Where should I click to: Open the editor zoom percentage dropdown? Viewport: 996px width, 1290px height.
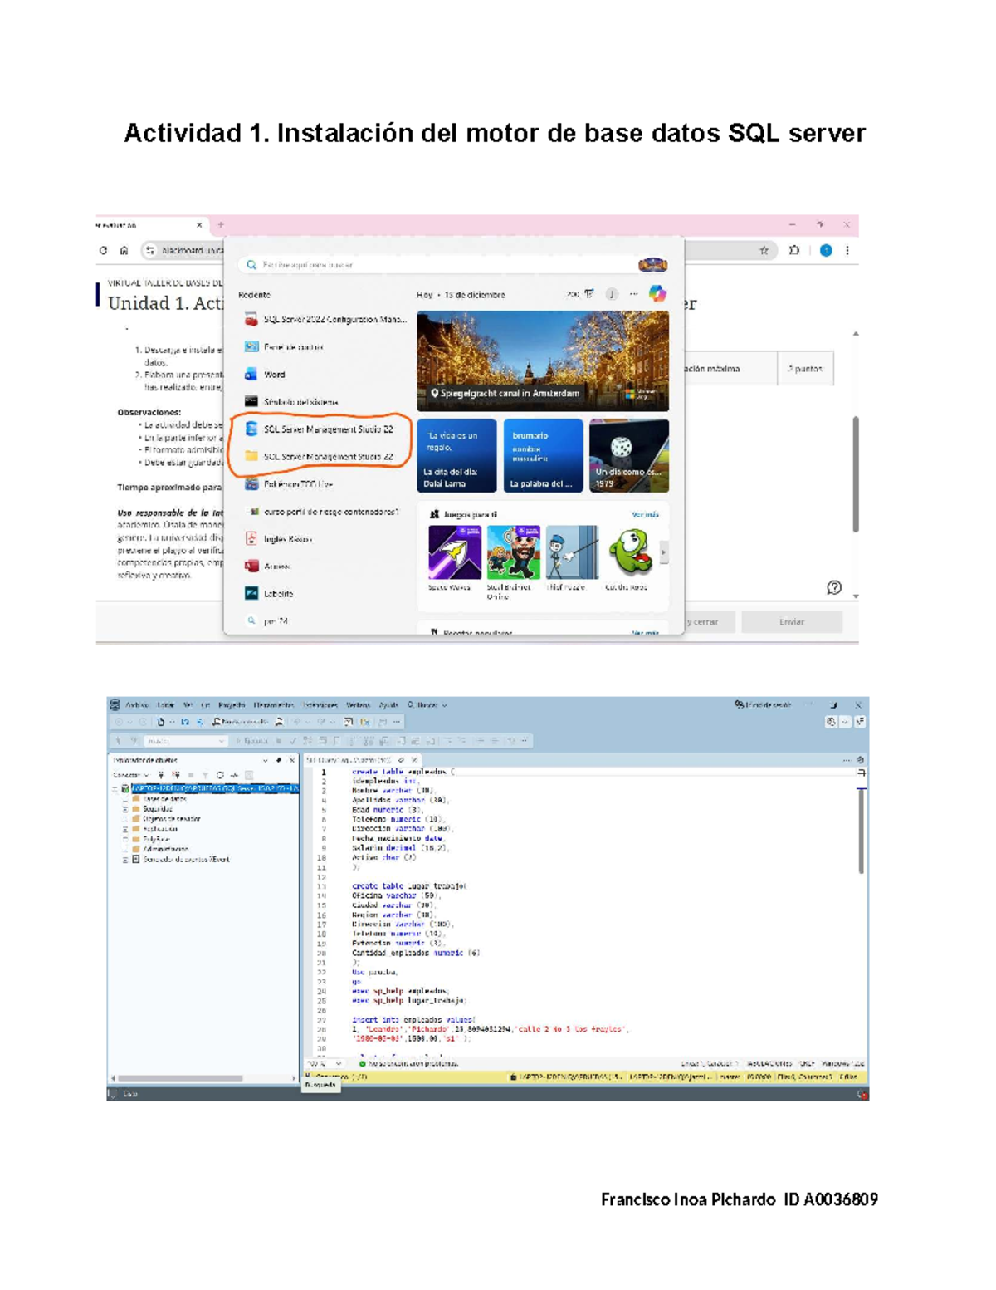(325, 1063)
